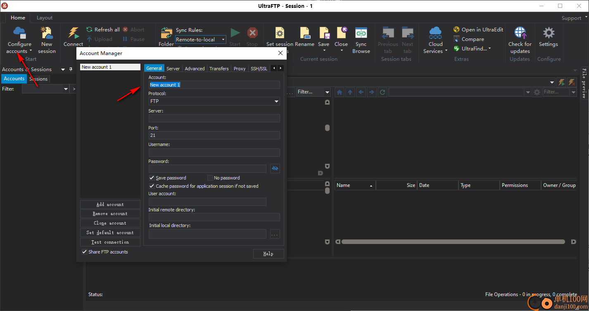This screenshot has width=589, height=311.
Task: Switch to the Transfers tab
Action: 219,69
